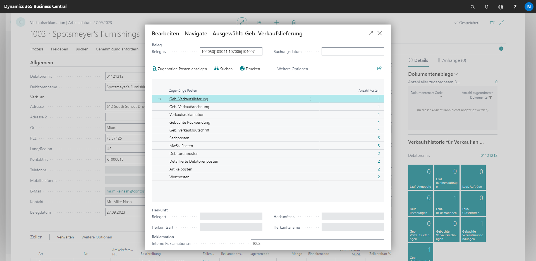Select the MwSt.-Posten row

[x=268, y=146]
